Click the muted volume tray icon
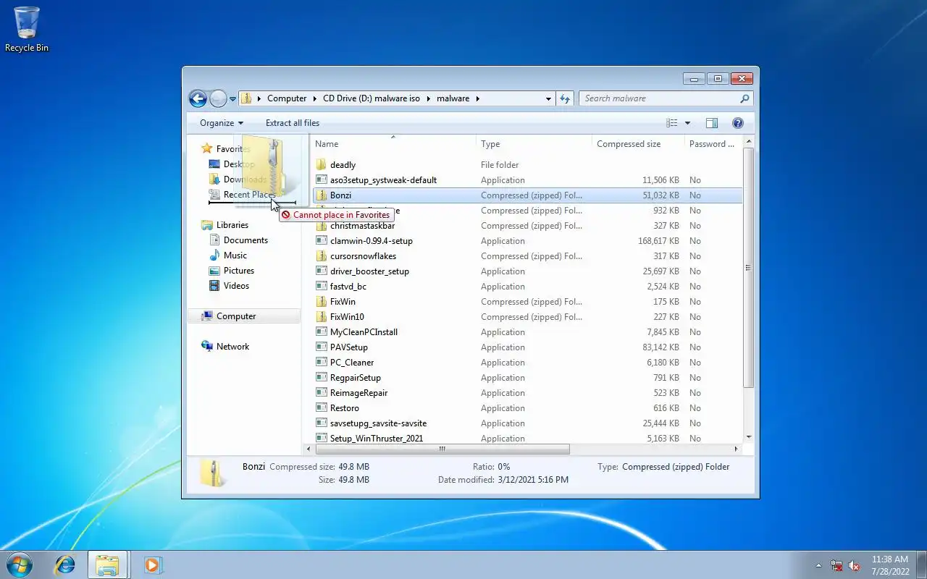The height and width of the screenshot is (579, 927). click(855, 565)
